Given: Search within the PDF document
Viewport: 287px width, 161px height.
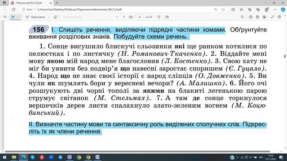Looking at the screenshot, I should 242,17.
